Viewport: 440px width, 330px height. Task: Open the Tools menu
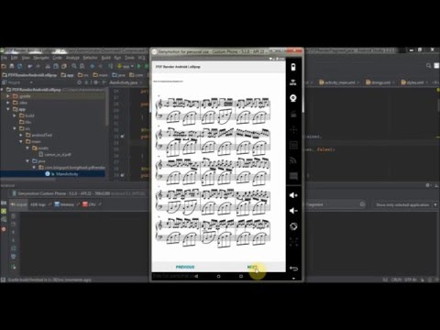pyautogui.click(x=129, y=58)
